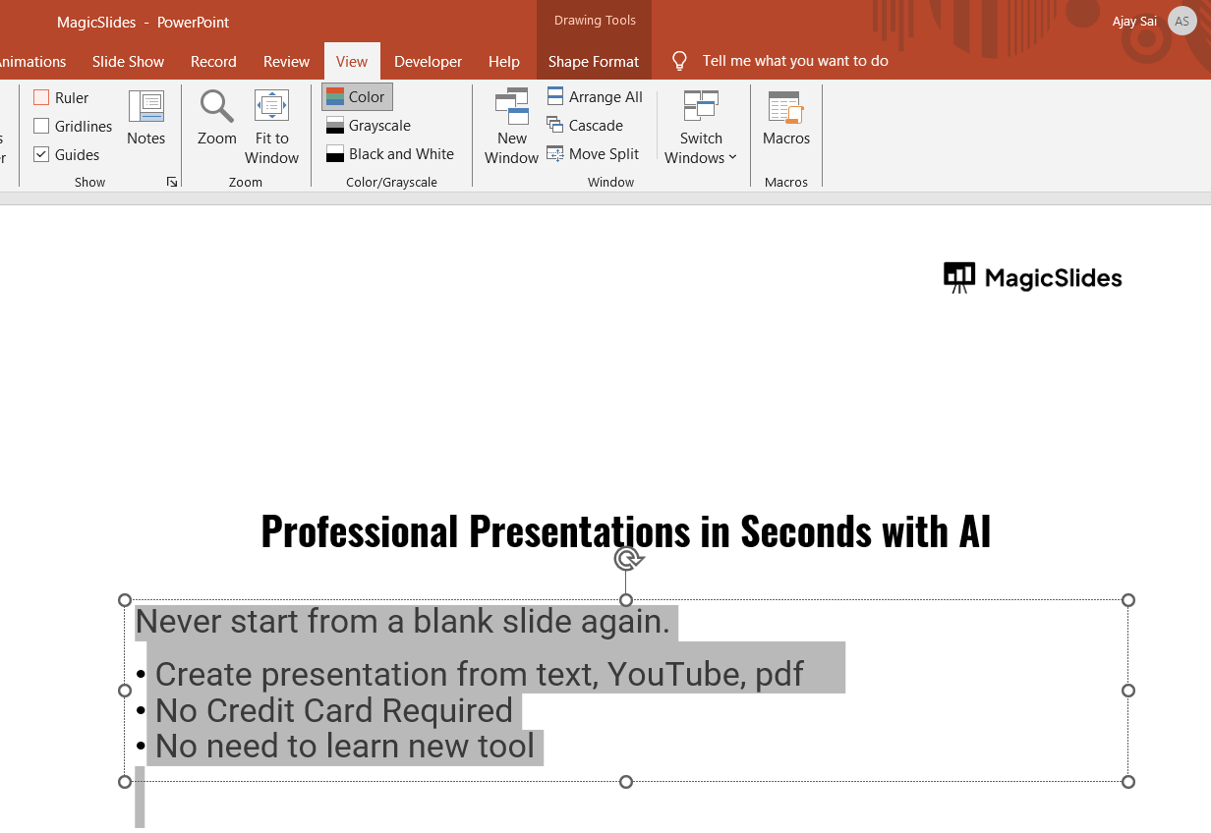Click the Black and White button

(x=390, y=153)
